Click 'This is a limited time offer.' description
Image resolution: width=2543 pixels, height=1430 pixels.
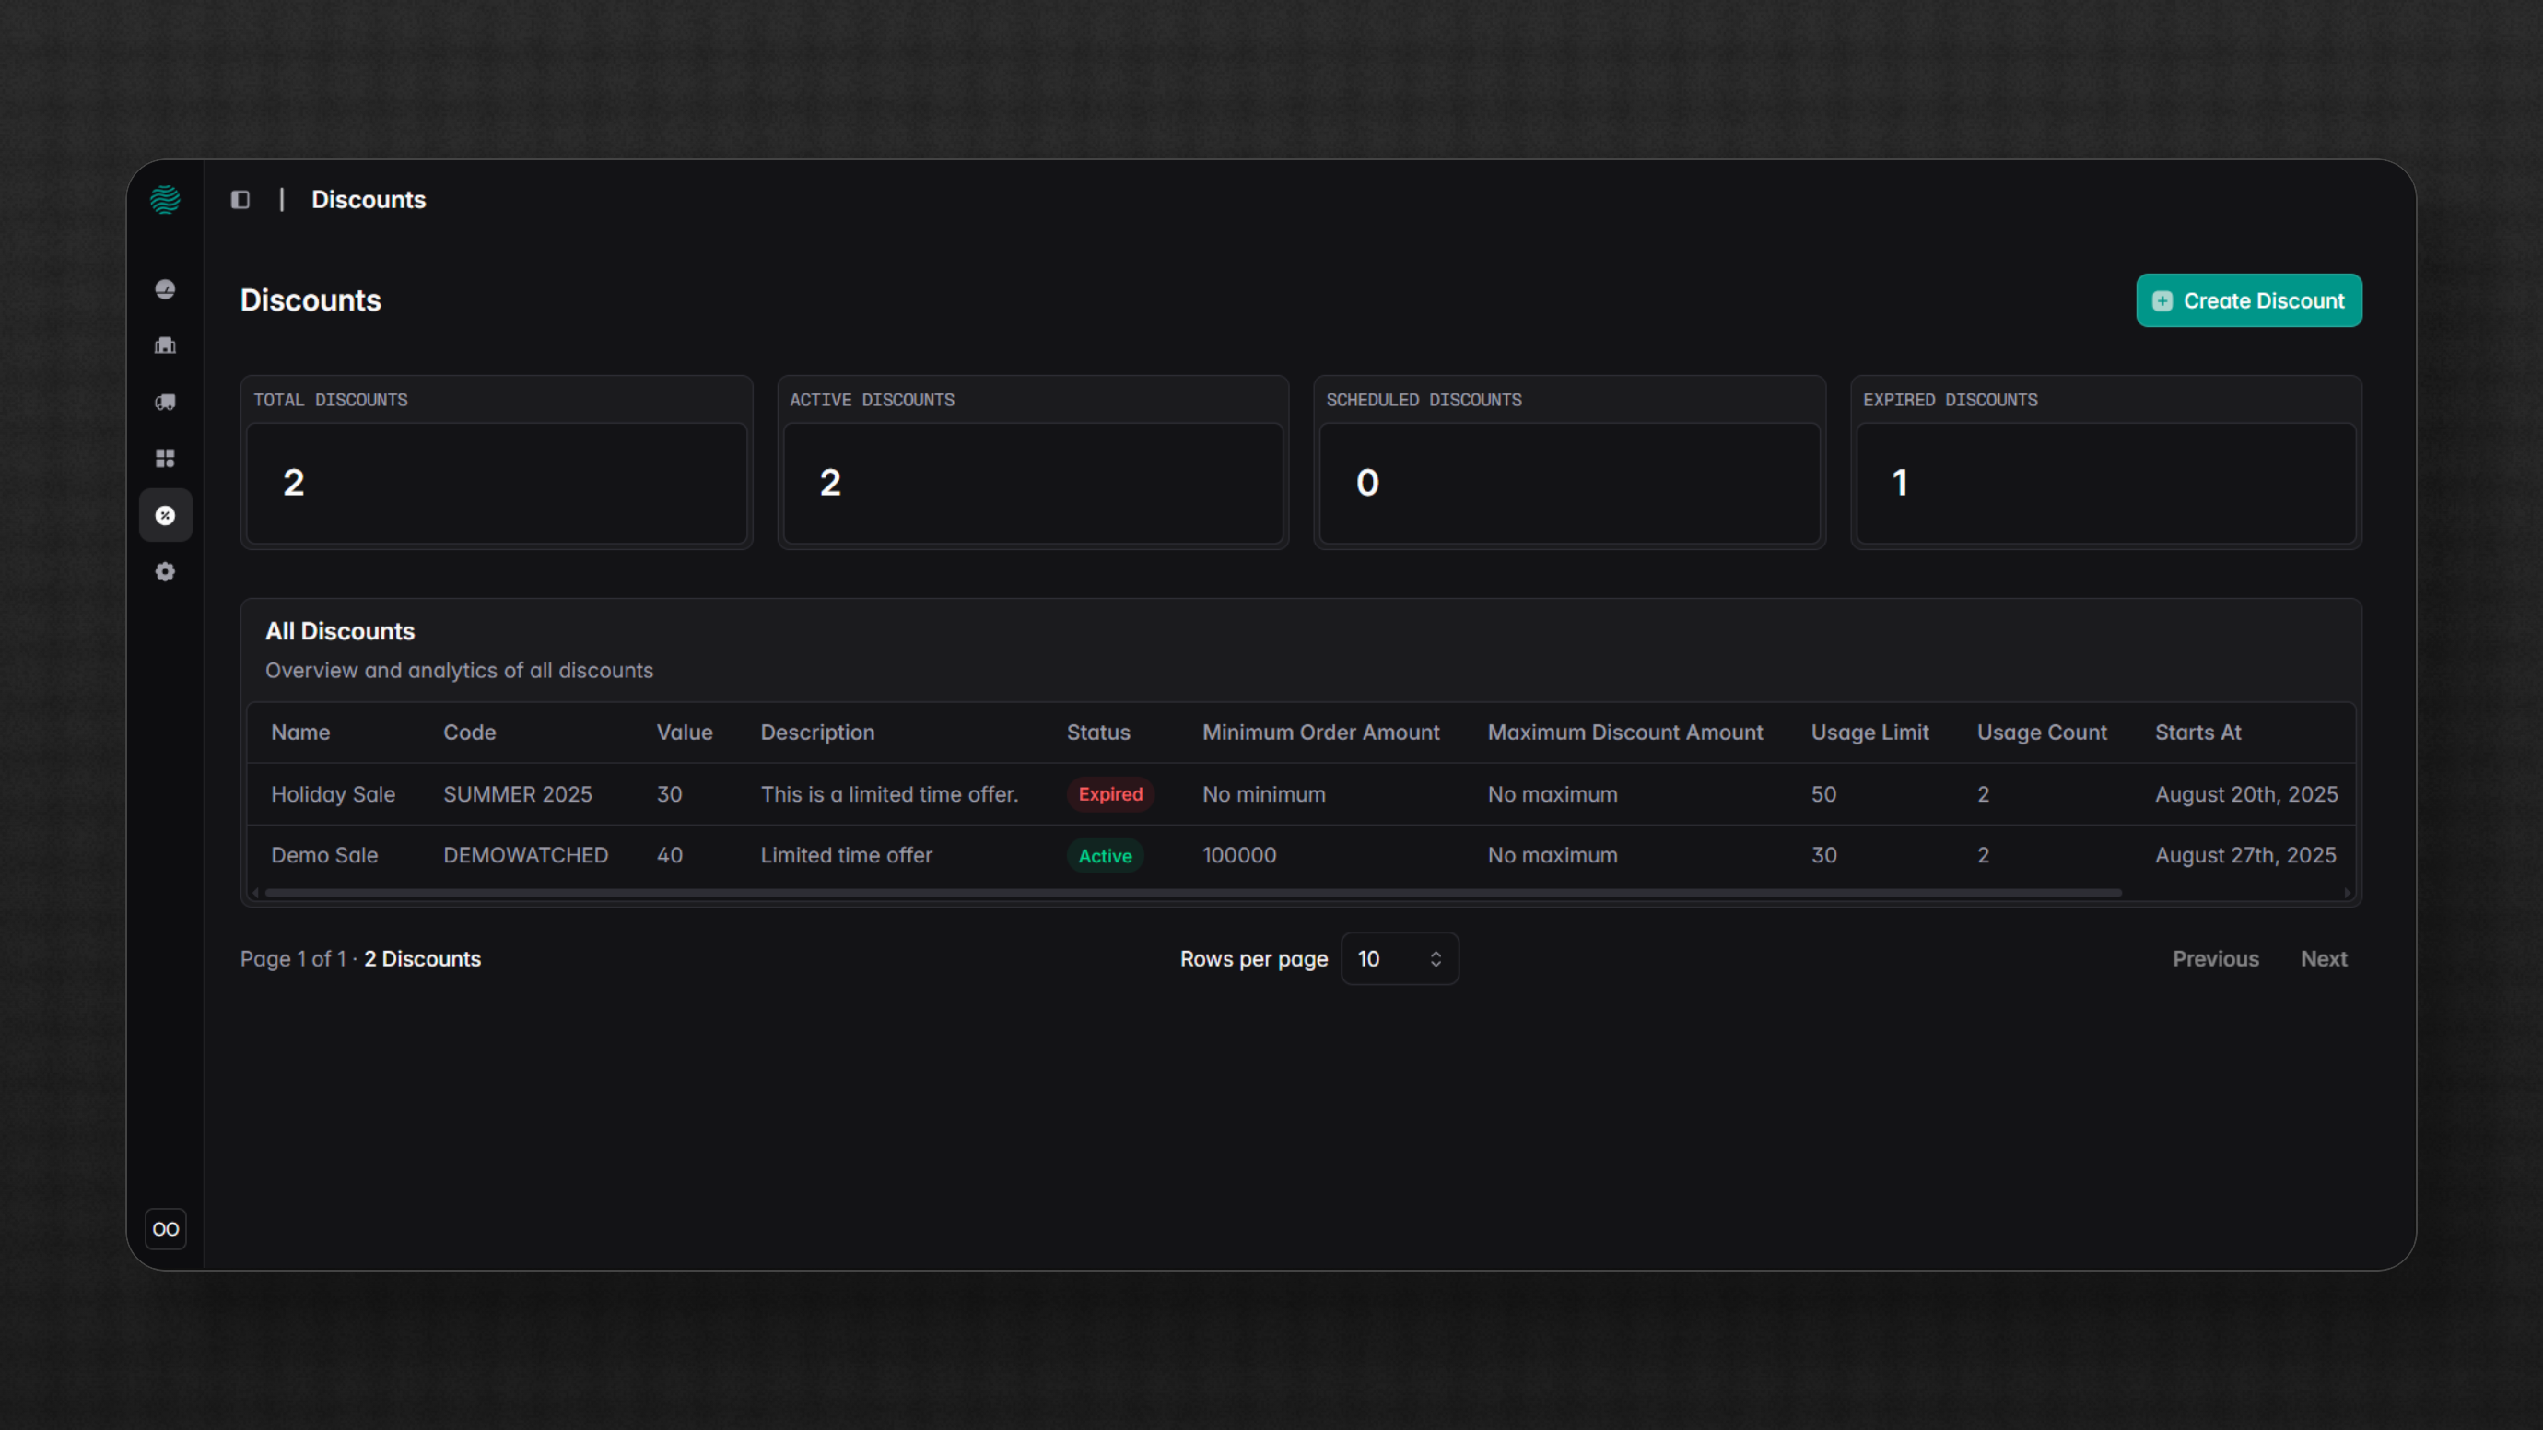coord(888,794)
